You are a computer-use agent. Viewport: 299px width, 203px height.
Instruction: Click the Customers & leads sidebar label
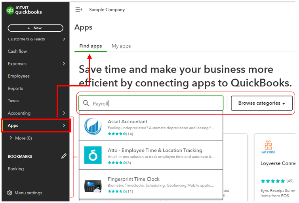point(26,39)
